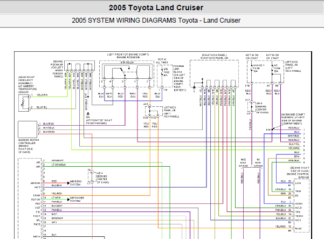The image size is (324, 239).
Task: Click the blower motor controller box
Action: pyautogui.click(x=27, y=129)
